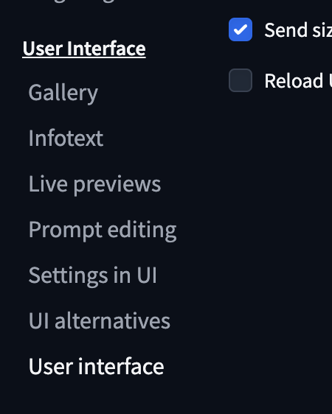
Task: Switch to the Infotext settings page
Action: click(66, 138)
